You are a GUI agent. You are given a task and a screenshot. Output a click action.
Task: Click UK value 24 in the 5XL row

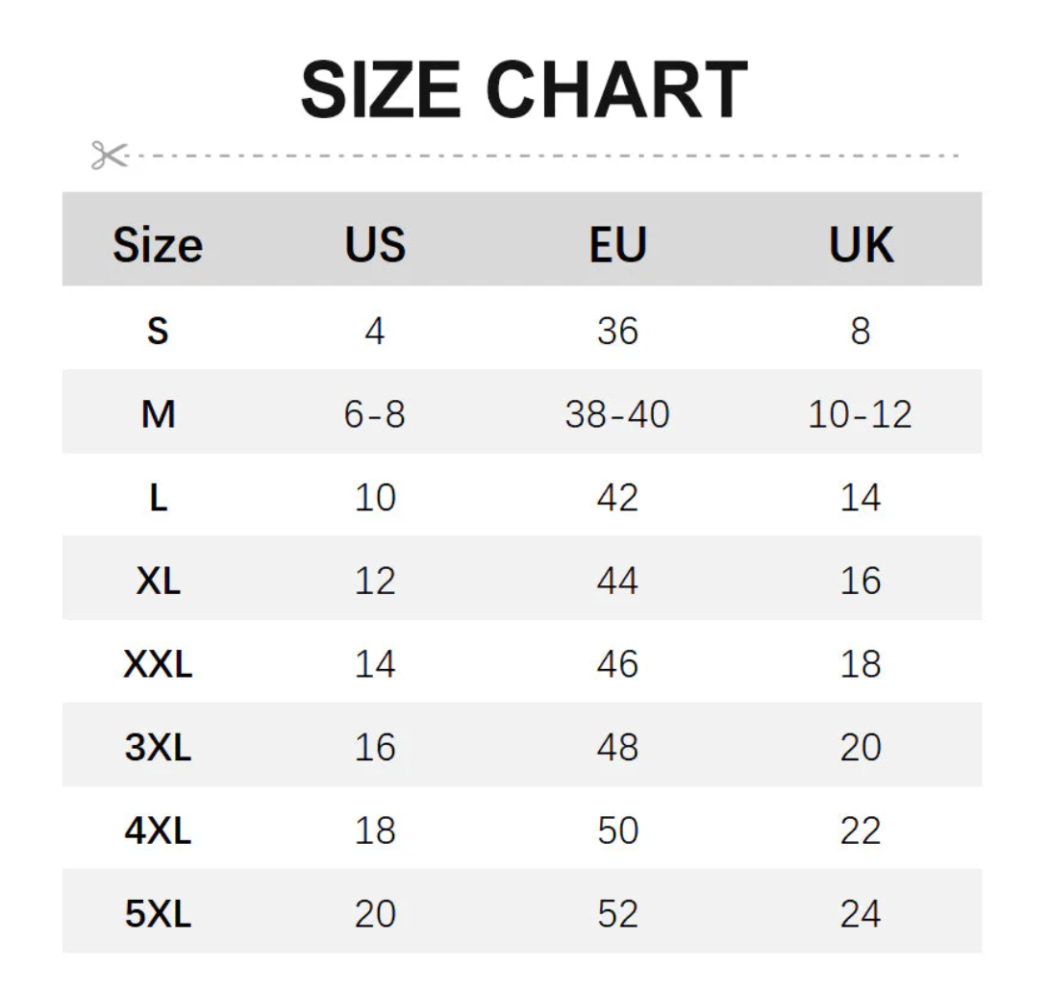(861, 914)
